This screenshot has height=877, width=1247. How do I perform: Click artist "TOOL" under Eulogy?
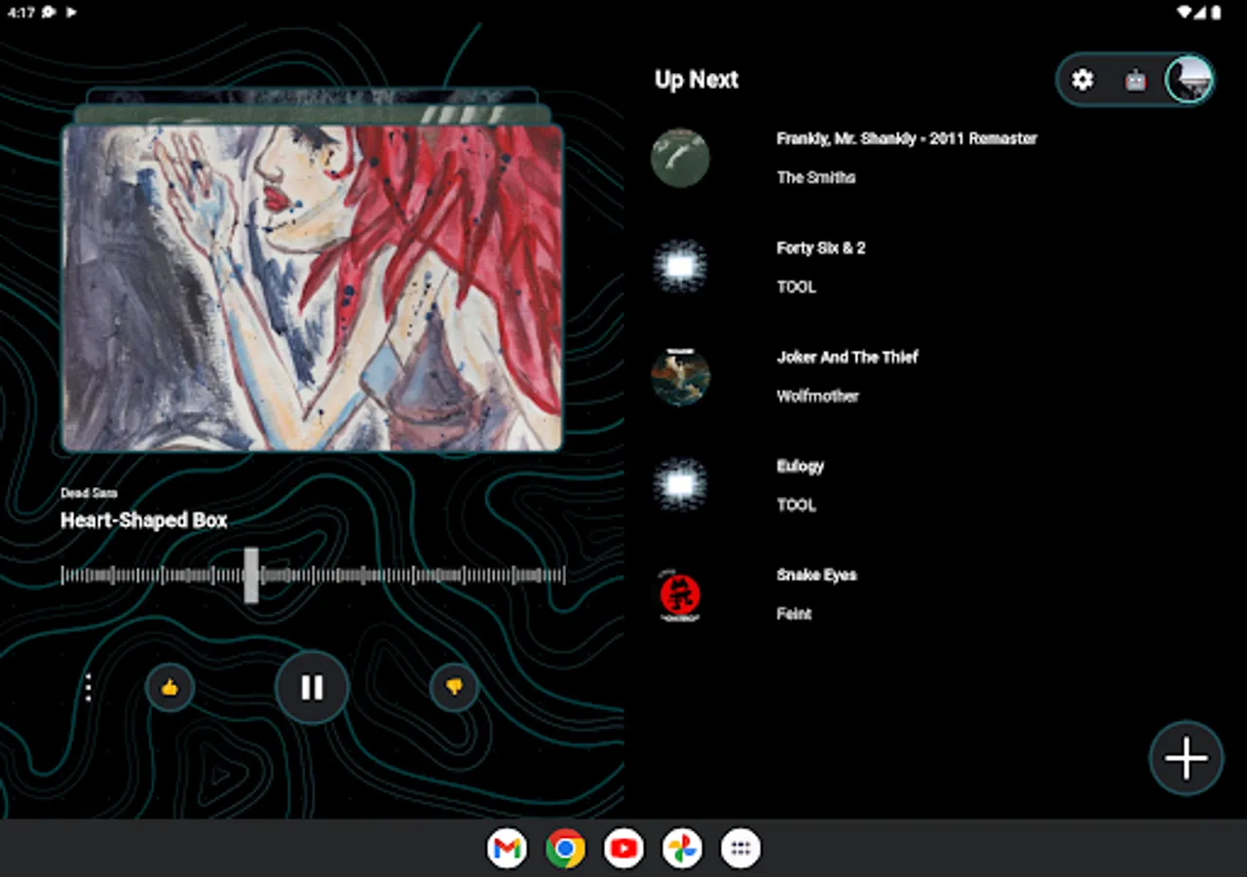797,505
